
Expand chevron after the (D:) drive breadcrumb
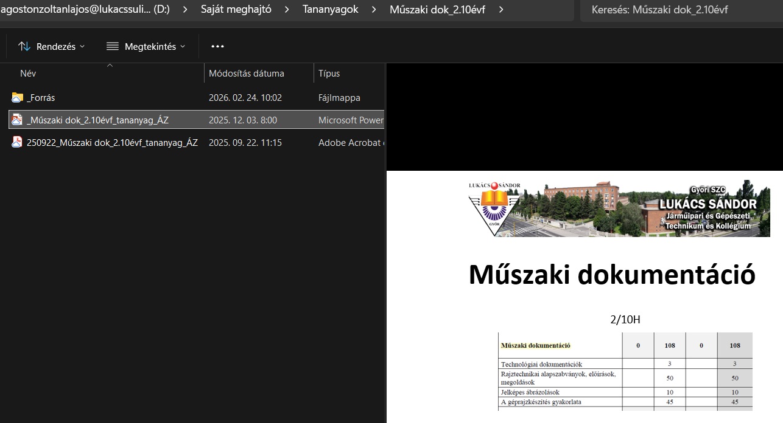click(x=184, y=10)
